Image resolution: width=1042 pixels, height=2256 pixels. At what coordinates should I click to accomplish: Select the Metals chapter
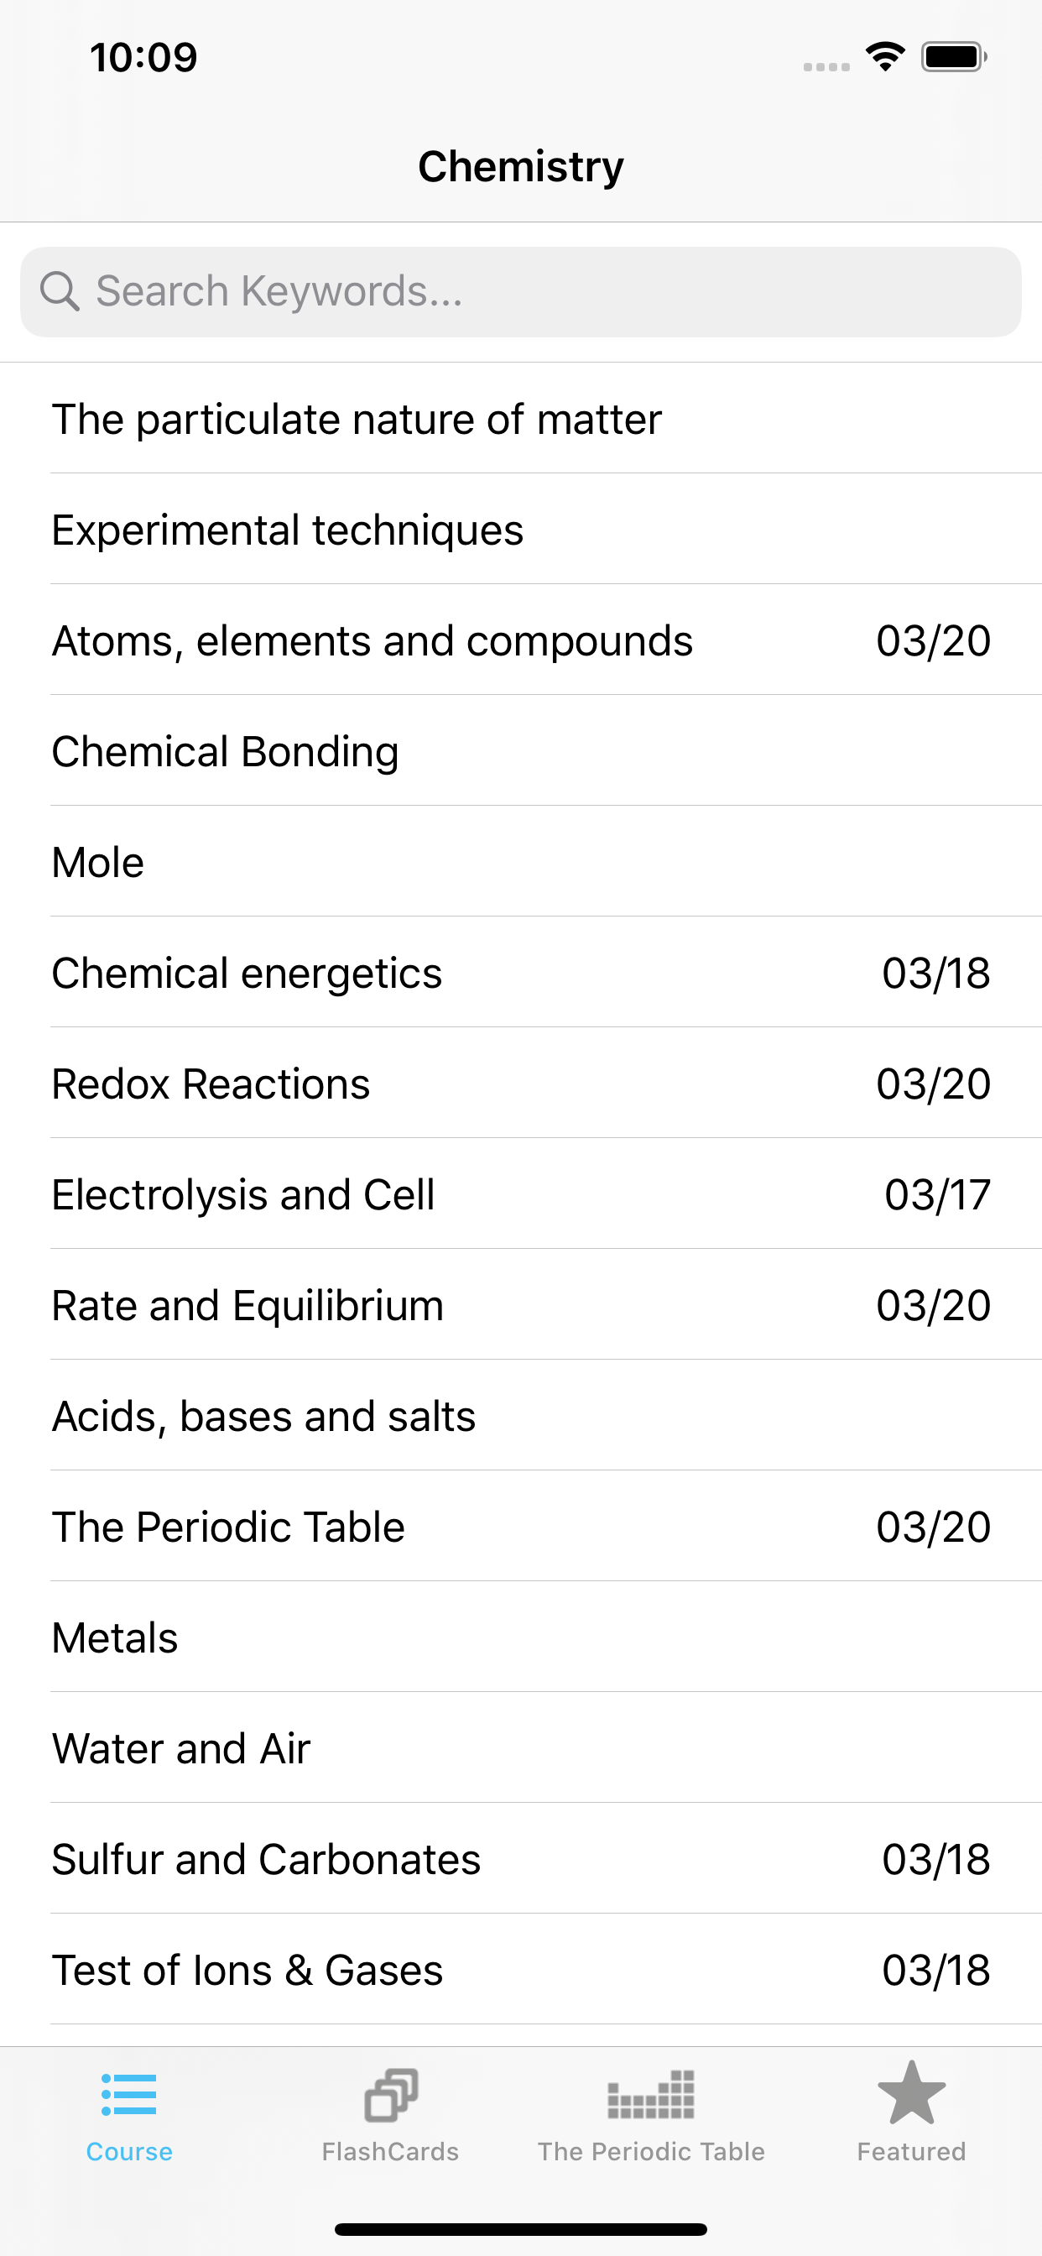coord(521,1637)
